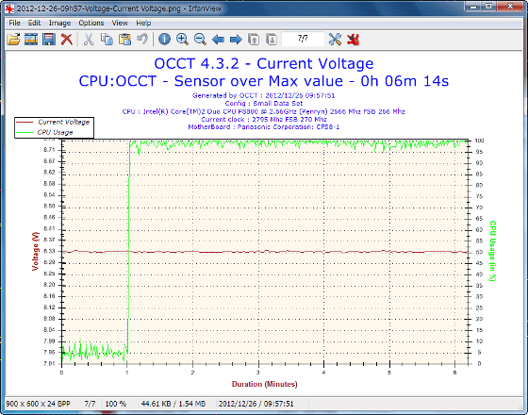
Task: Open the Options menu
Action: tap(91, 23)
